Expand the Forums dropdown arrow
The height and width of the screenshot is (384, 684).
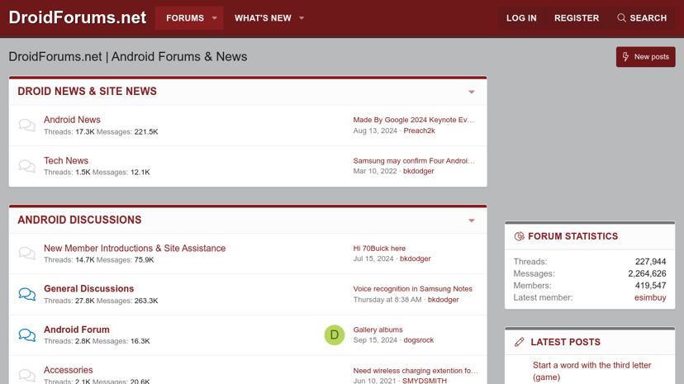215,18
